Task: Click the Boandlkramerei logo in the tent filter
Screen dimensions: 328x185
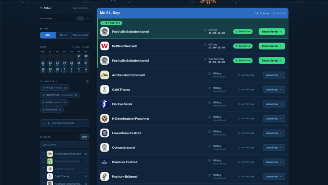Action: click(x=50, y=169)
